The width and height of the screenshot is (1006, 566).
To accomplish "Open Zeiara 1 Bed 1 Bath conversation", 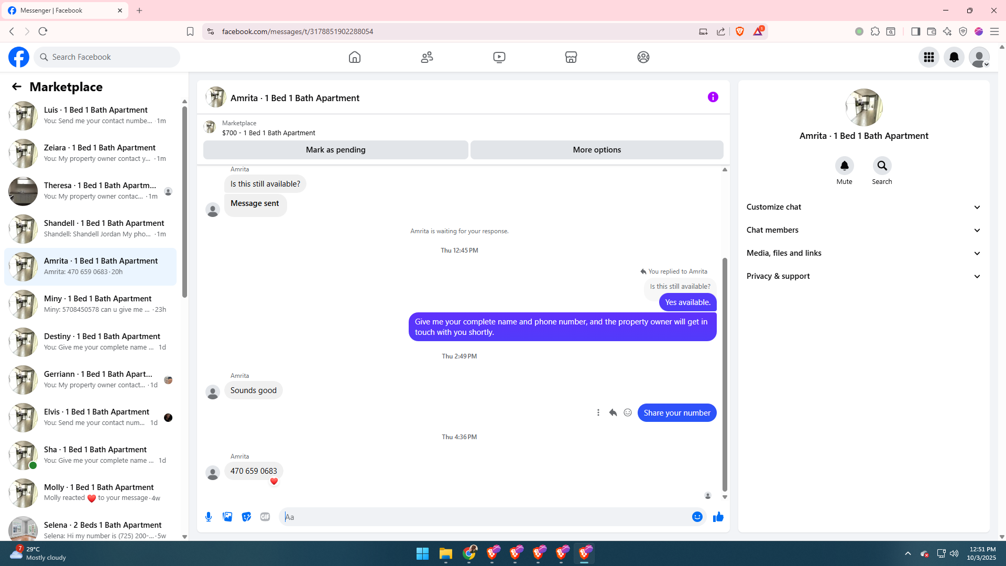I will pos(91,154).
